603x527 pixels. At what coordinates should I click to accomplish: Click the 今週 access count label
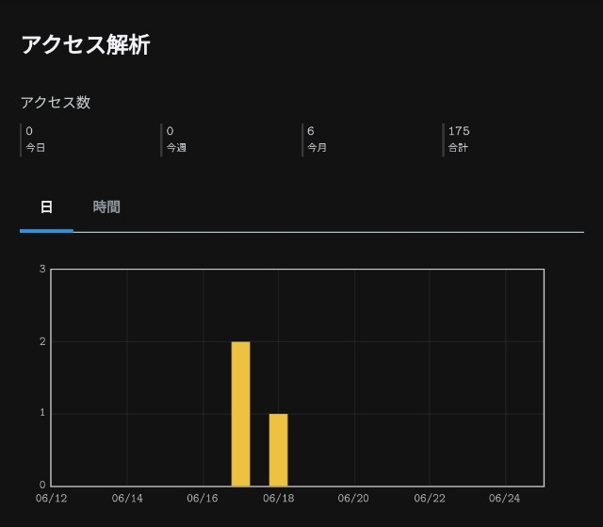coord(176,147)
